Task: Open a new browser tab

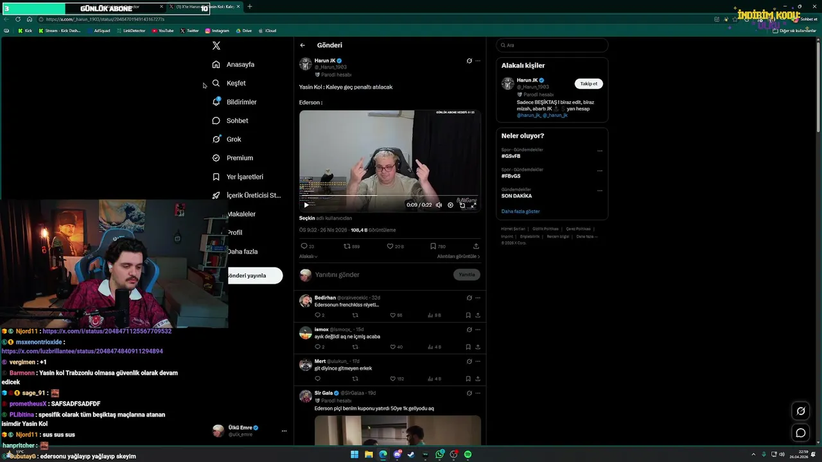Action: point(250,6)
